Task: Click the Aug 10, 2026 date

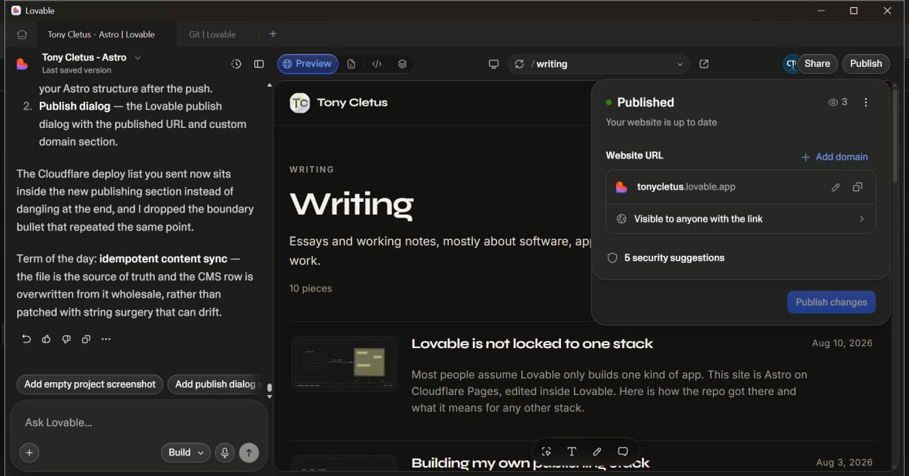Action: pyautogui.click(x=842, y=343)
